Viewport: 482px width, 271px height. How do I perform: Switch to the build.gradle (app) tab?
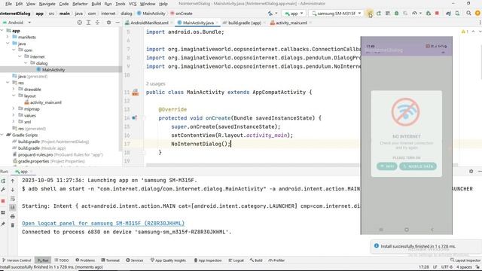click(244, 23)
